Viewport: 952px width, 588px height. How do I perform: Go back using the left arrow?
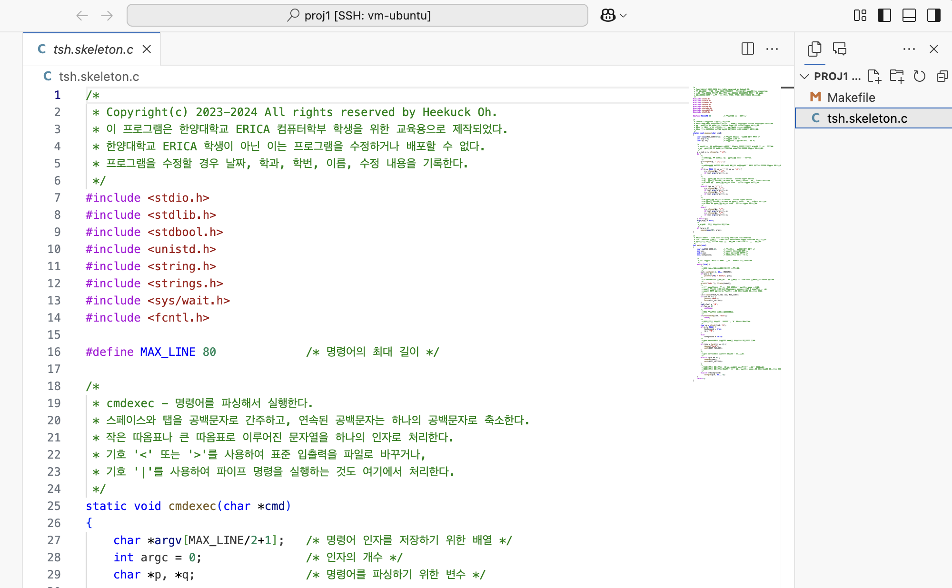pos(82,16)
